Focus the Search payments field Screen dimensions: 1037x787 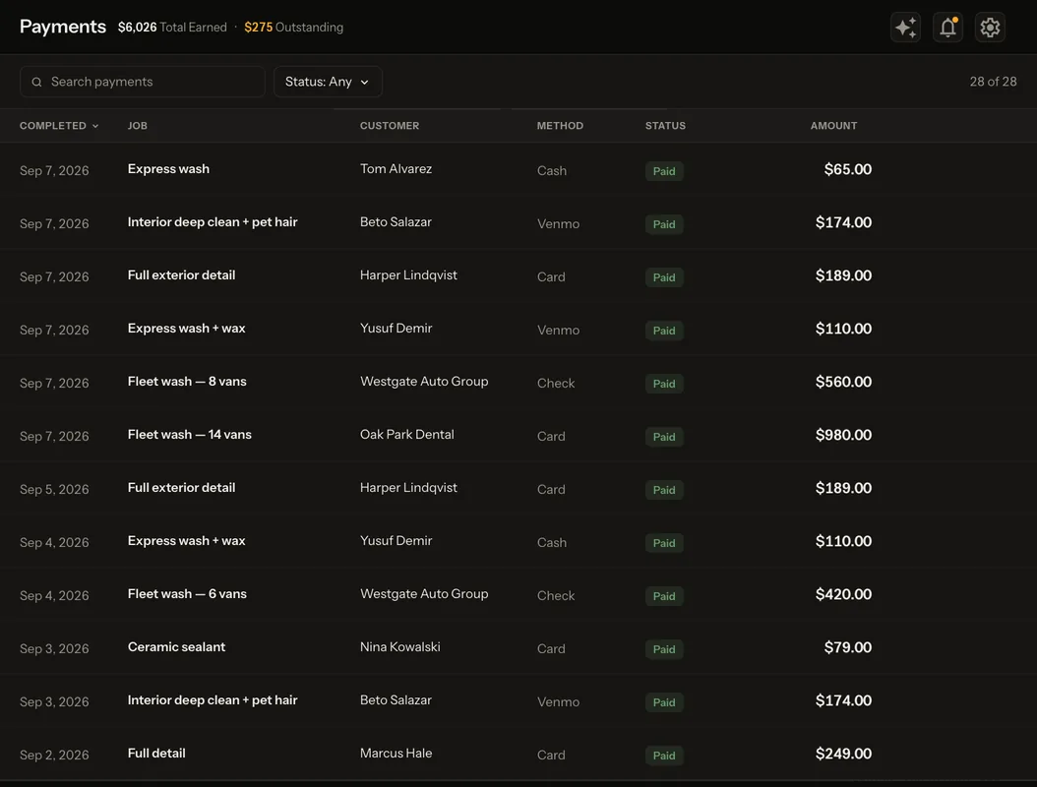(143, 82)
